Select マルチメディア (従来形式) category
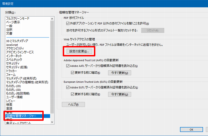 tap(21, 78)
